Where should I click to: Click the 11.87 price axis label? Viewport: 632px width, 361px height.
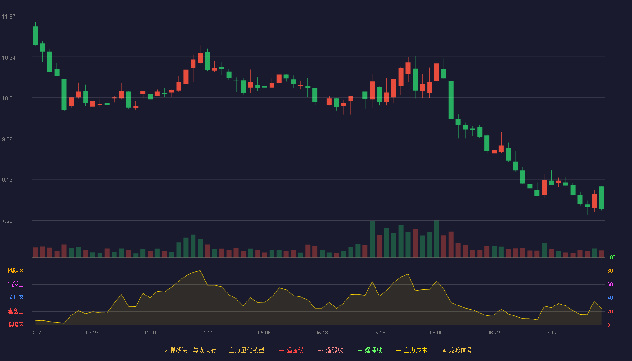point(9,17)
